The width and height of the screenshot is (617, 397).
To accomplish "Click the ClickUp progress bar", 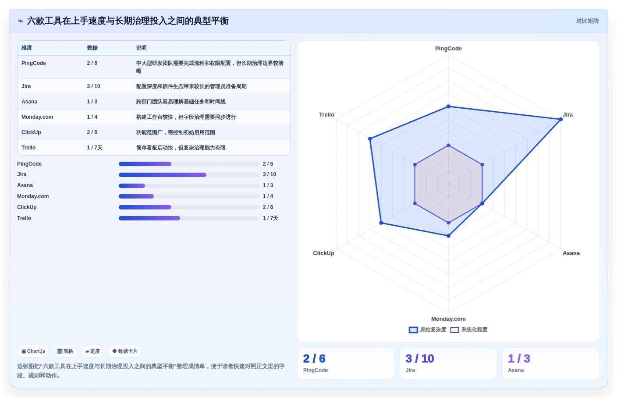I will tap(189, 207).
